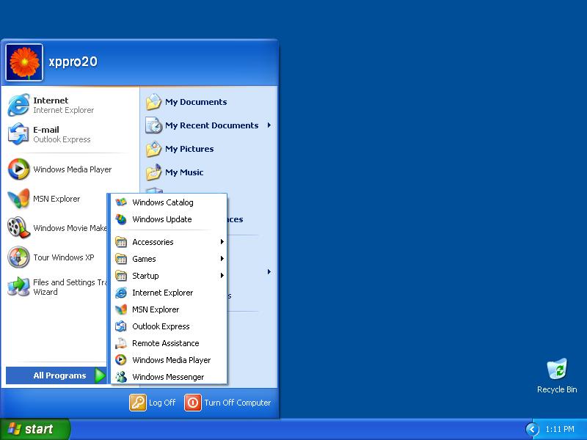Click the Accessories folder icon
587x440 pixels.
121,242
